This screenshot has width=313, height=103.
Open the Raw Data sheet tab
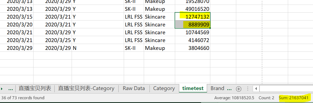click(134, 88)
